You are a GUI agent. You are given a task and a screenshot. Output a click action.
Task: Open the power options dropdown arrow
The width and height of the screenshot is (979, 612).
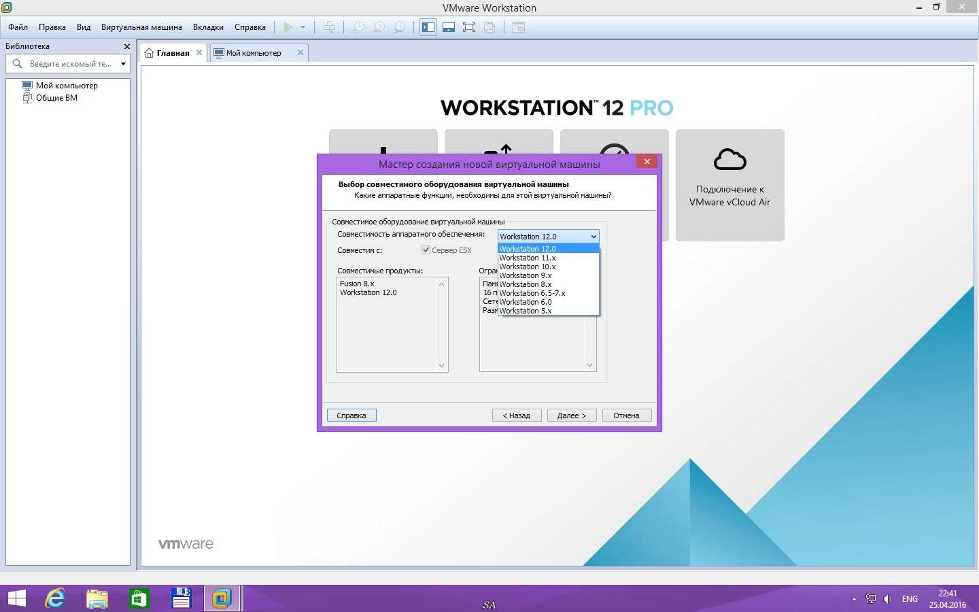[x=303, y=27]
